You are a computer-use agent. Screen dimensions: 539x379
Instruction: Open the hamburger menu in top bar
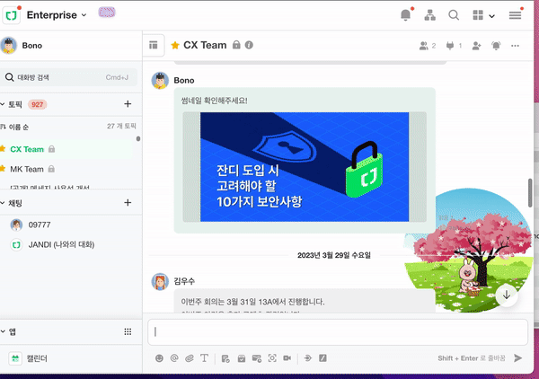pos(515,15)
